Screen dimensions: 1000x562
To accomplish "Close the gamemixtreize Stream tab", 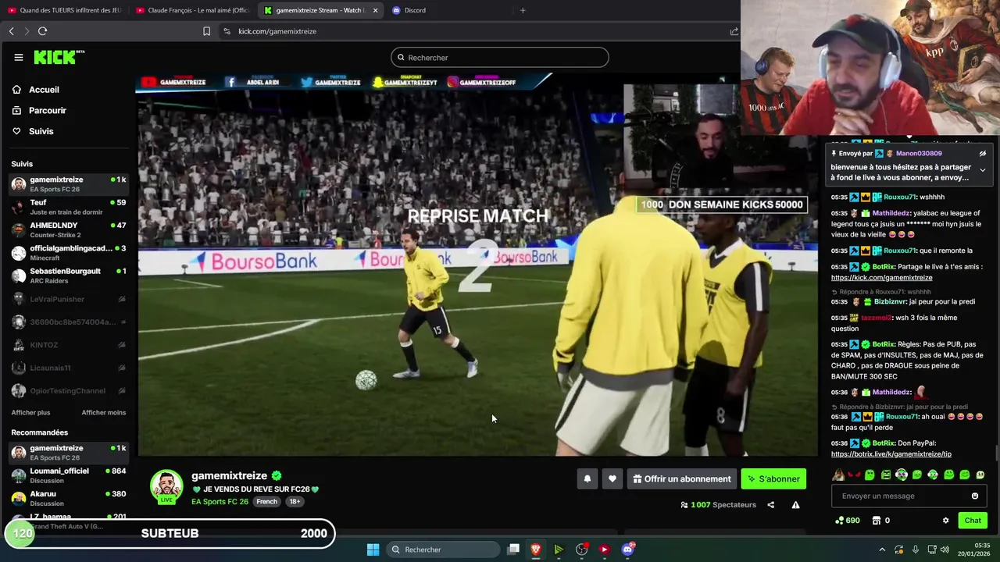I will (x=375, y=10).
